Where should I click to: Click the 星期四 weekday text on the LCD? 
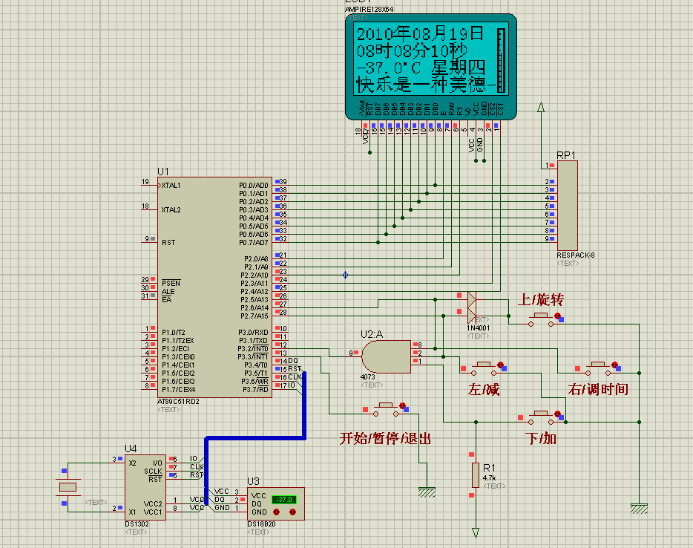pos(459,68)
